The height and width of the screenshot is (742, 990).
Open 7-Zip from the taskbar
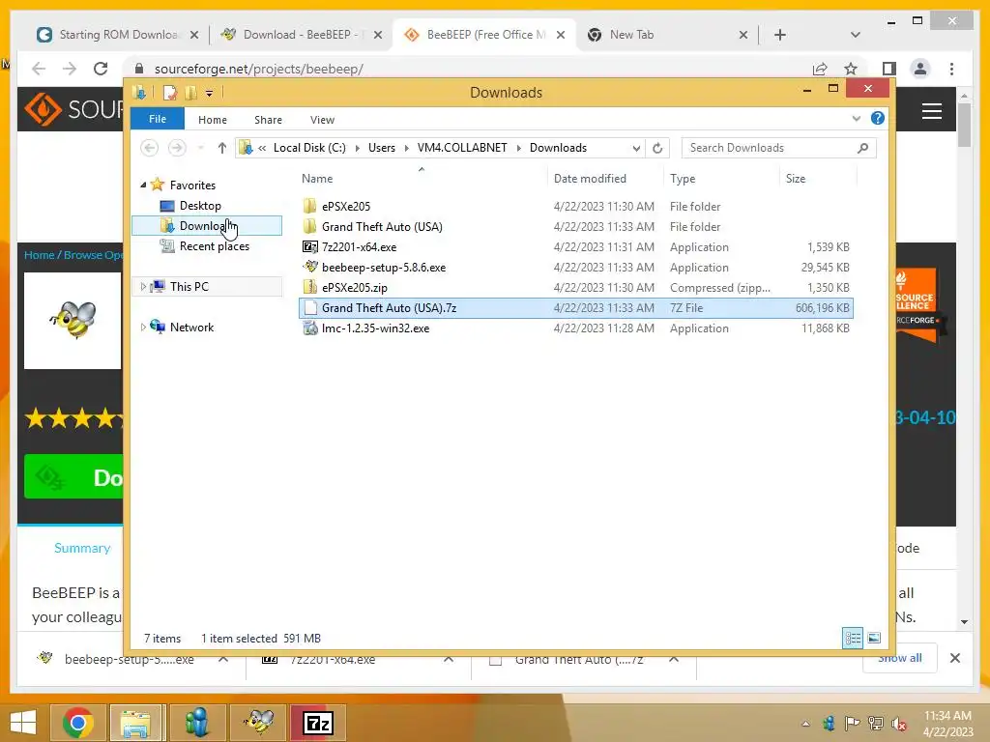coord(318,723)
